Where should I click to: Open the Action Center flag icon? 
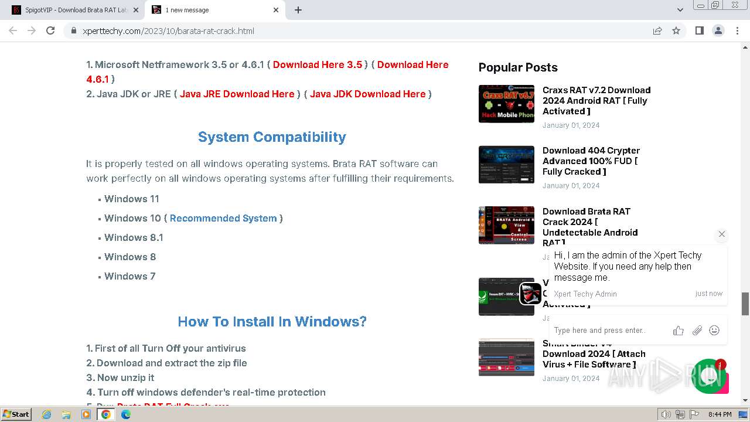(x=694, y=414)
